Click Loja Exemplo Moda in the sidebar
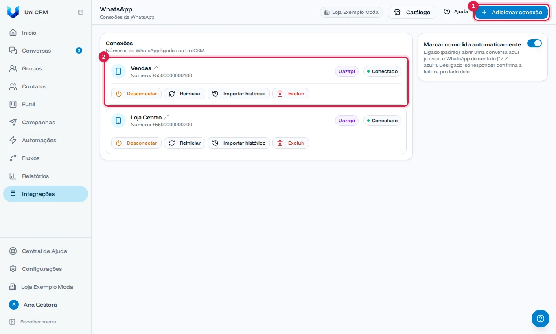Image resolution: width=556 pixels, height=334 pixels. pos(46,287)
